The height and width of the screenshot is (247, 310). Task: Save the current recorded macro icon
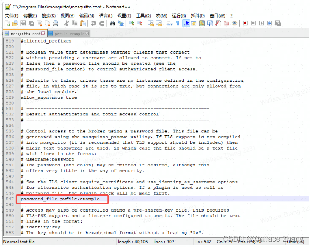pyautogui.click(x=278, y=23)
